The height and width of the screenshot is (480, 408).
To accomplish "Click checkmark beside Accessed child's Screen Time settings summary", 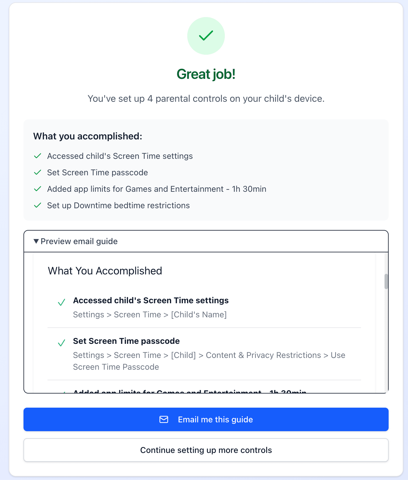I will (x=38, y=156).
